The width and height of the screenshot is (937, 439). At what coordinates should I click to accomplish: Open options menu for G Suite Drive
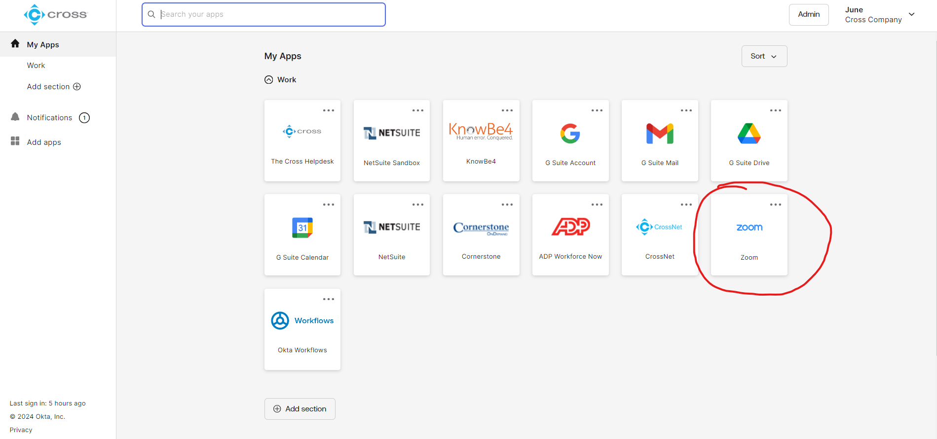coord(776,110)
